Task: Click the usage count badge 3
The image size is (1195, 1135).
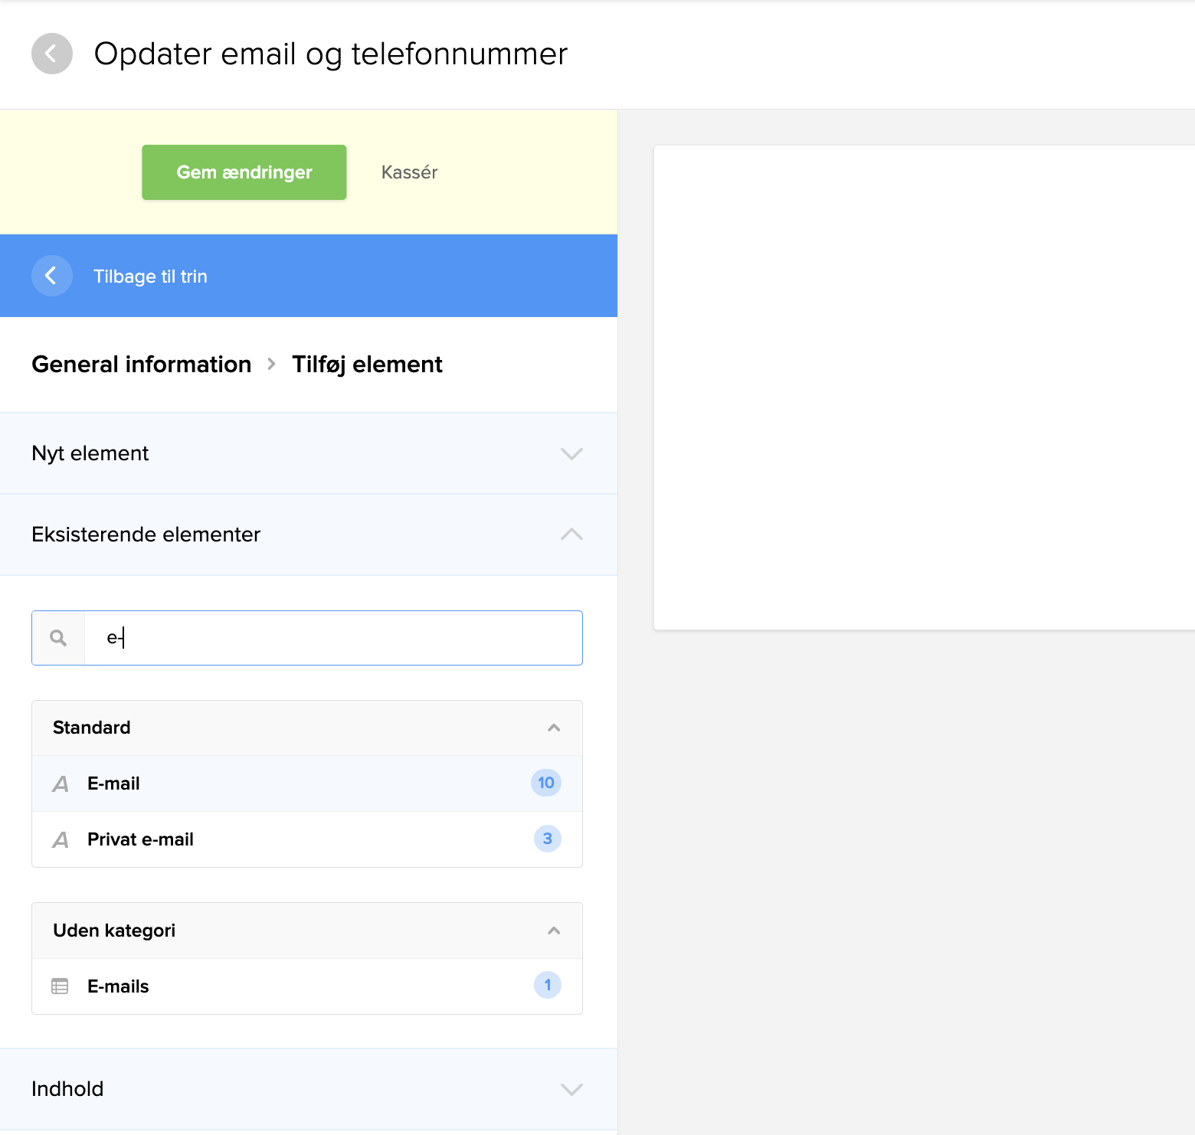Action: [547, 839]
